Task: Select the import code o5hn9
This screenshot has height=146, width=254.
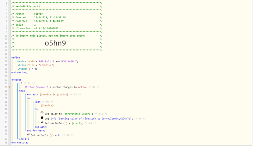Action: (x=55, y=43)
